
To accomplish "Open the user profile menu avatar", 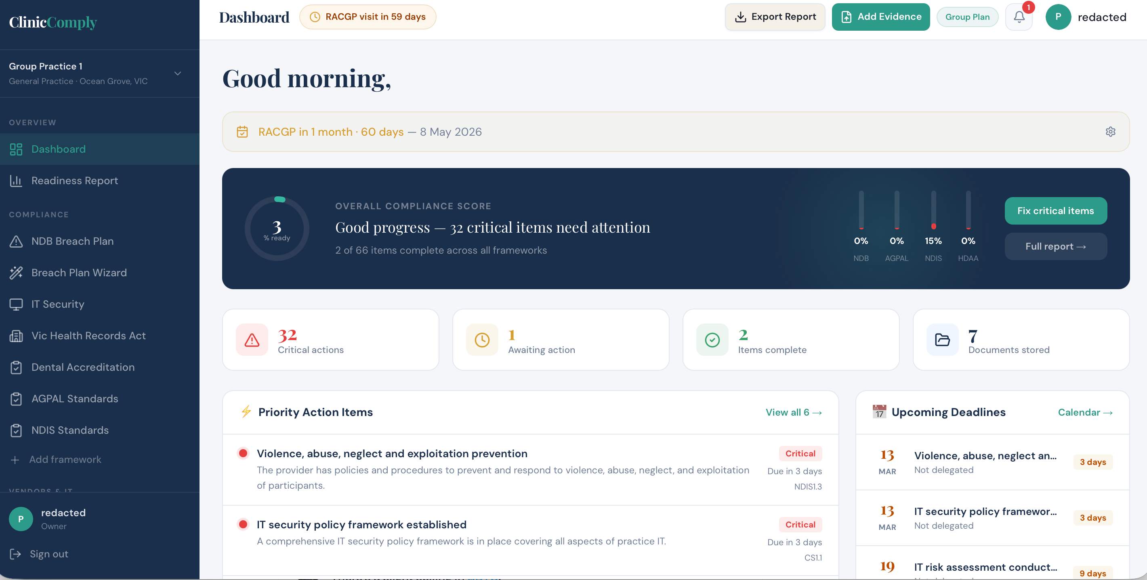I will pyautogui.click(x=1058, y=17).
